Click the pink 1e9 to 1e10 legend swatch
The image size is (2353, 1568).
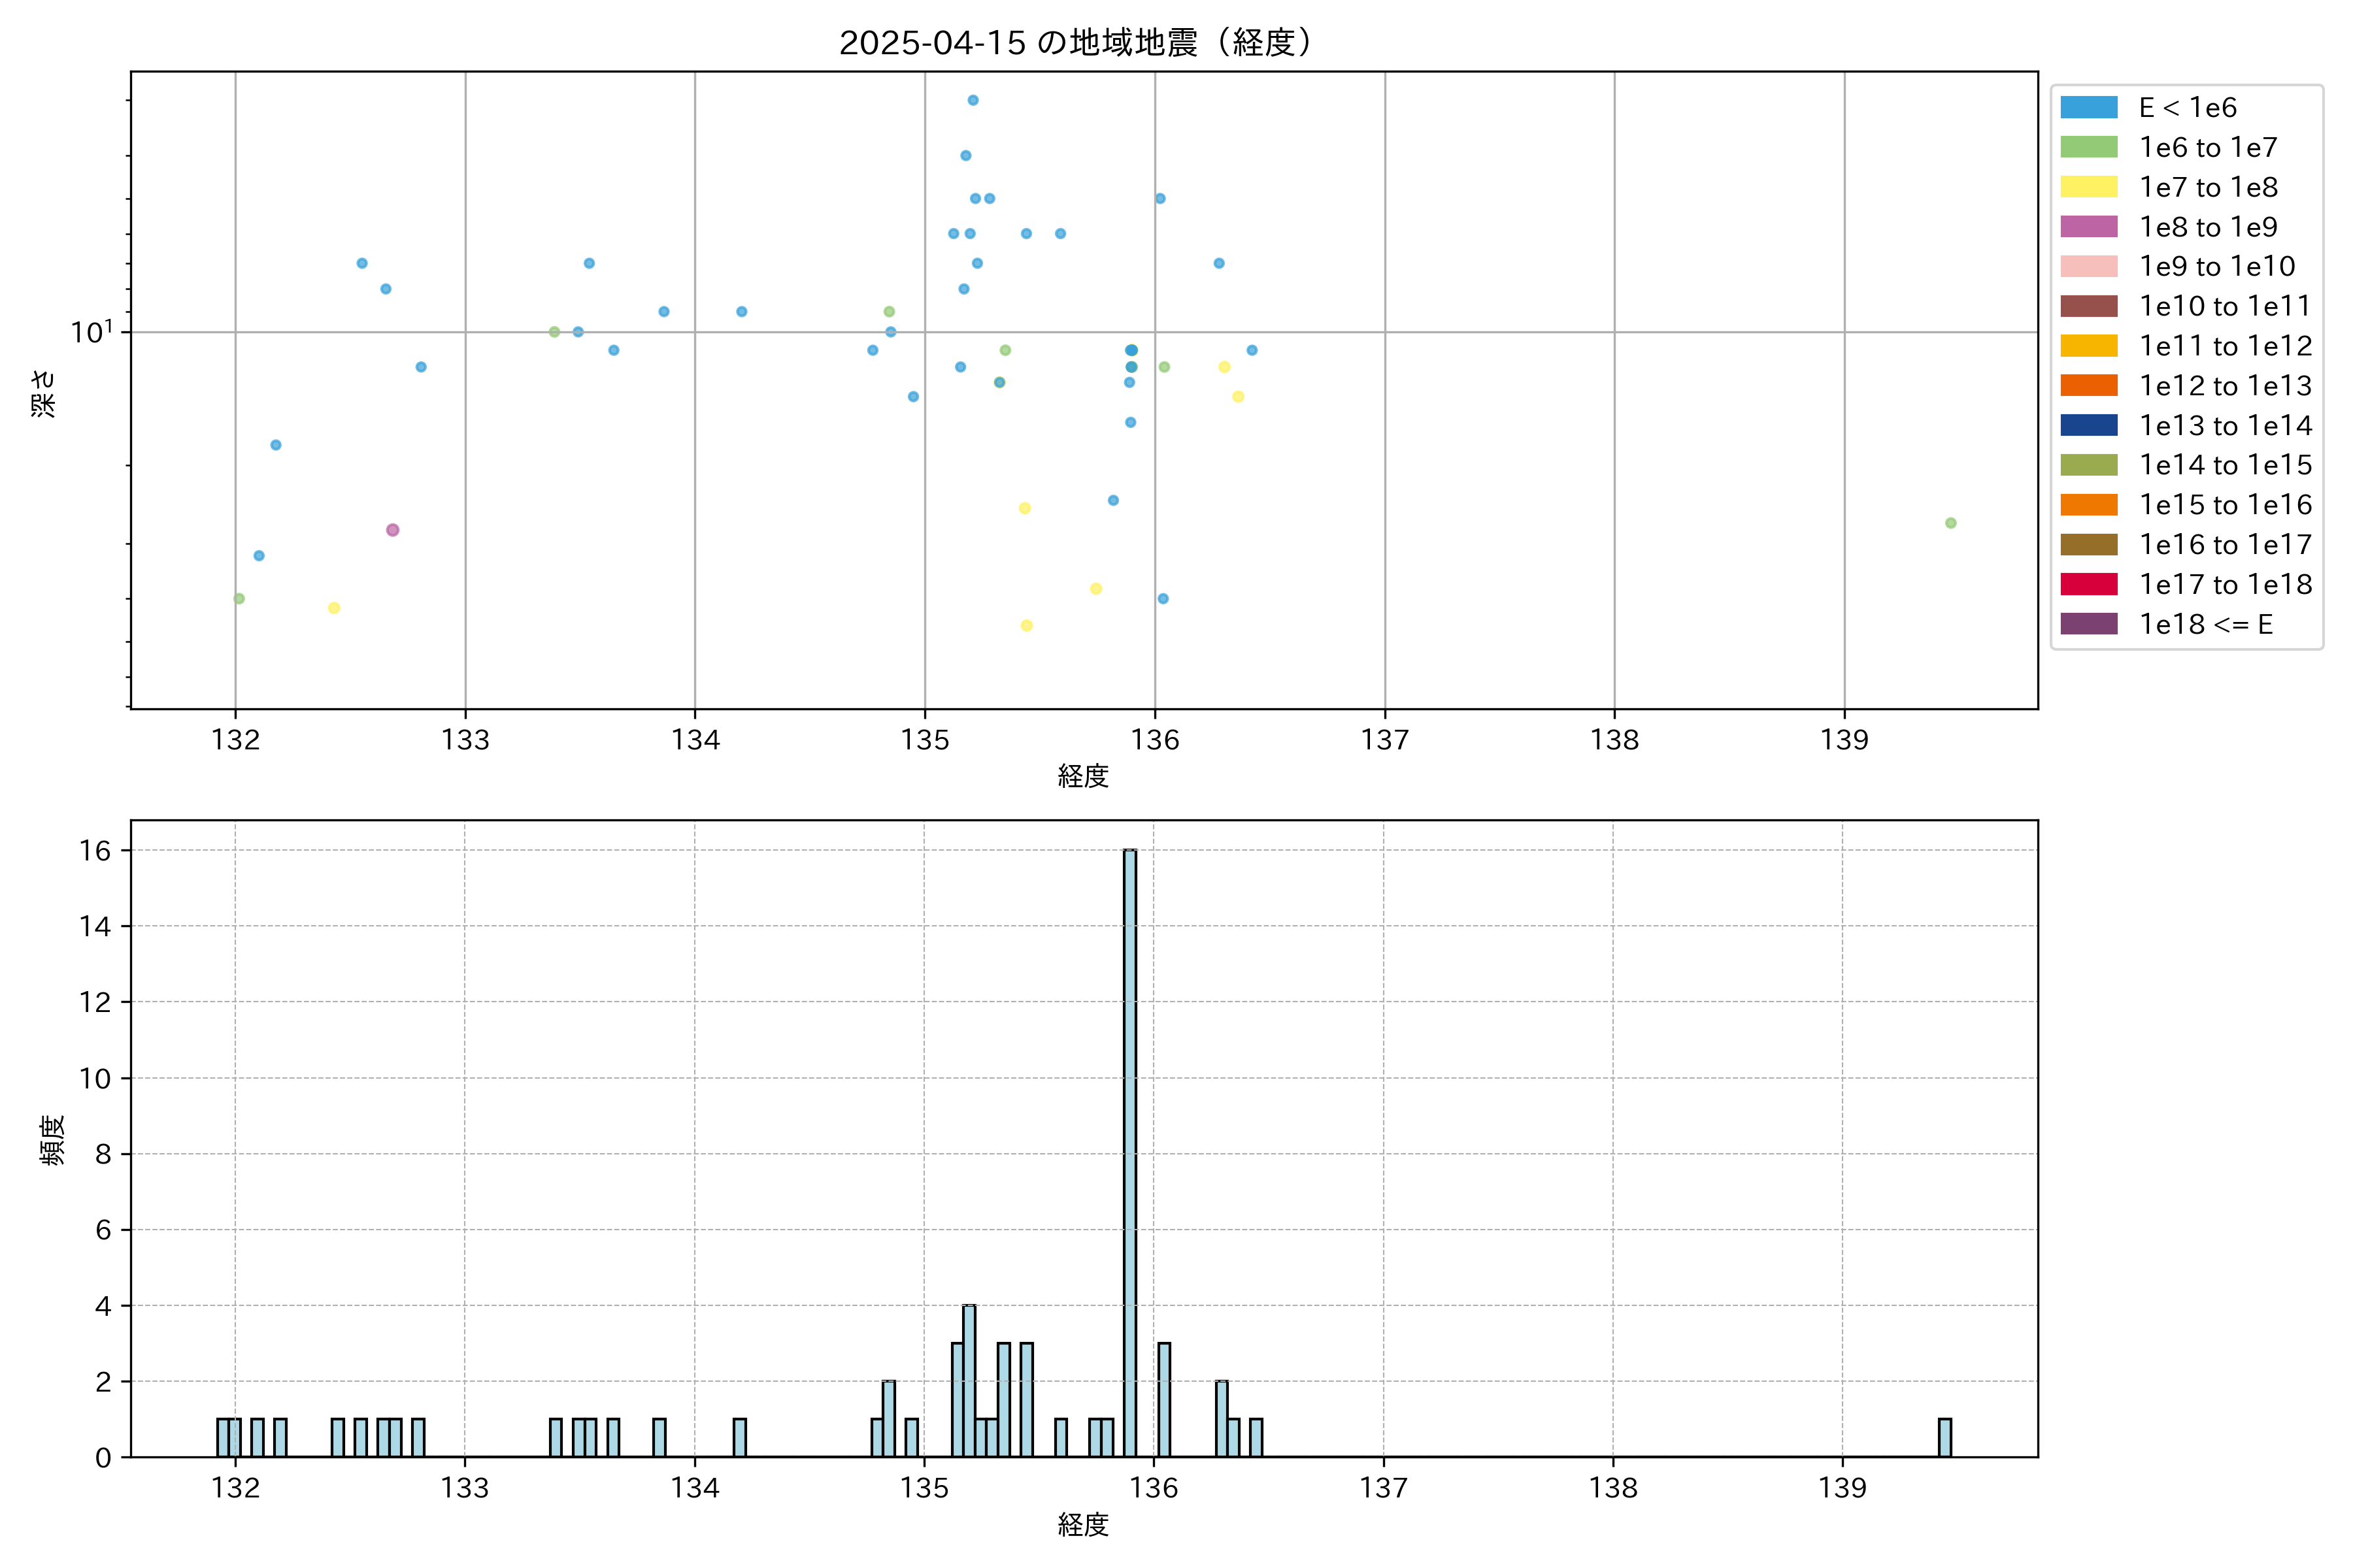[x=2088, y=266]
